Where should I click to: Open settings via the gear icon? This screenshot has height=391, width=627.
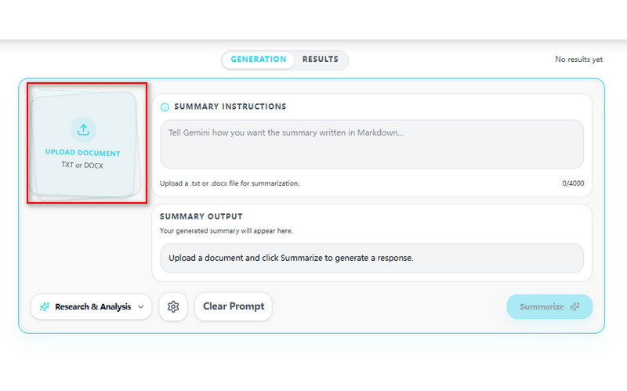[173, 306]
